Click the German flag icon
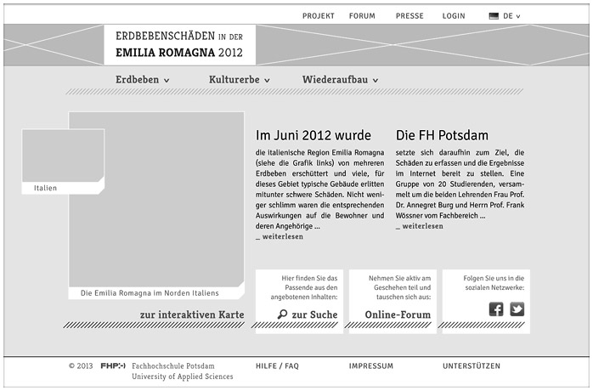The height and width of the screenshot is (391, 593). 494,16
